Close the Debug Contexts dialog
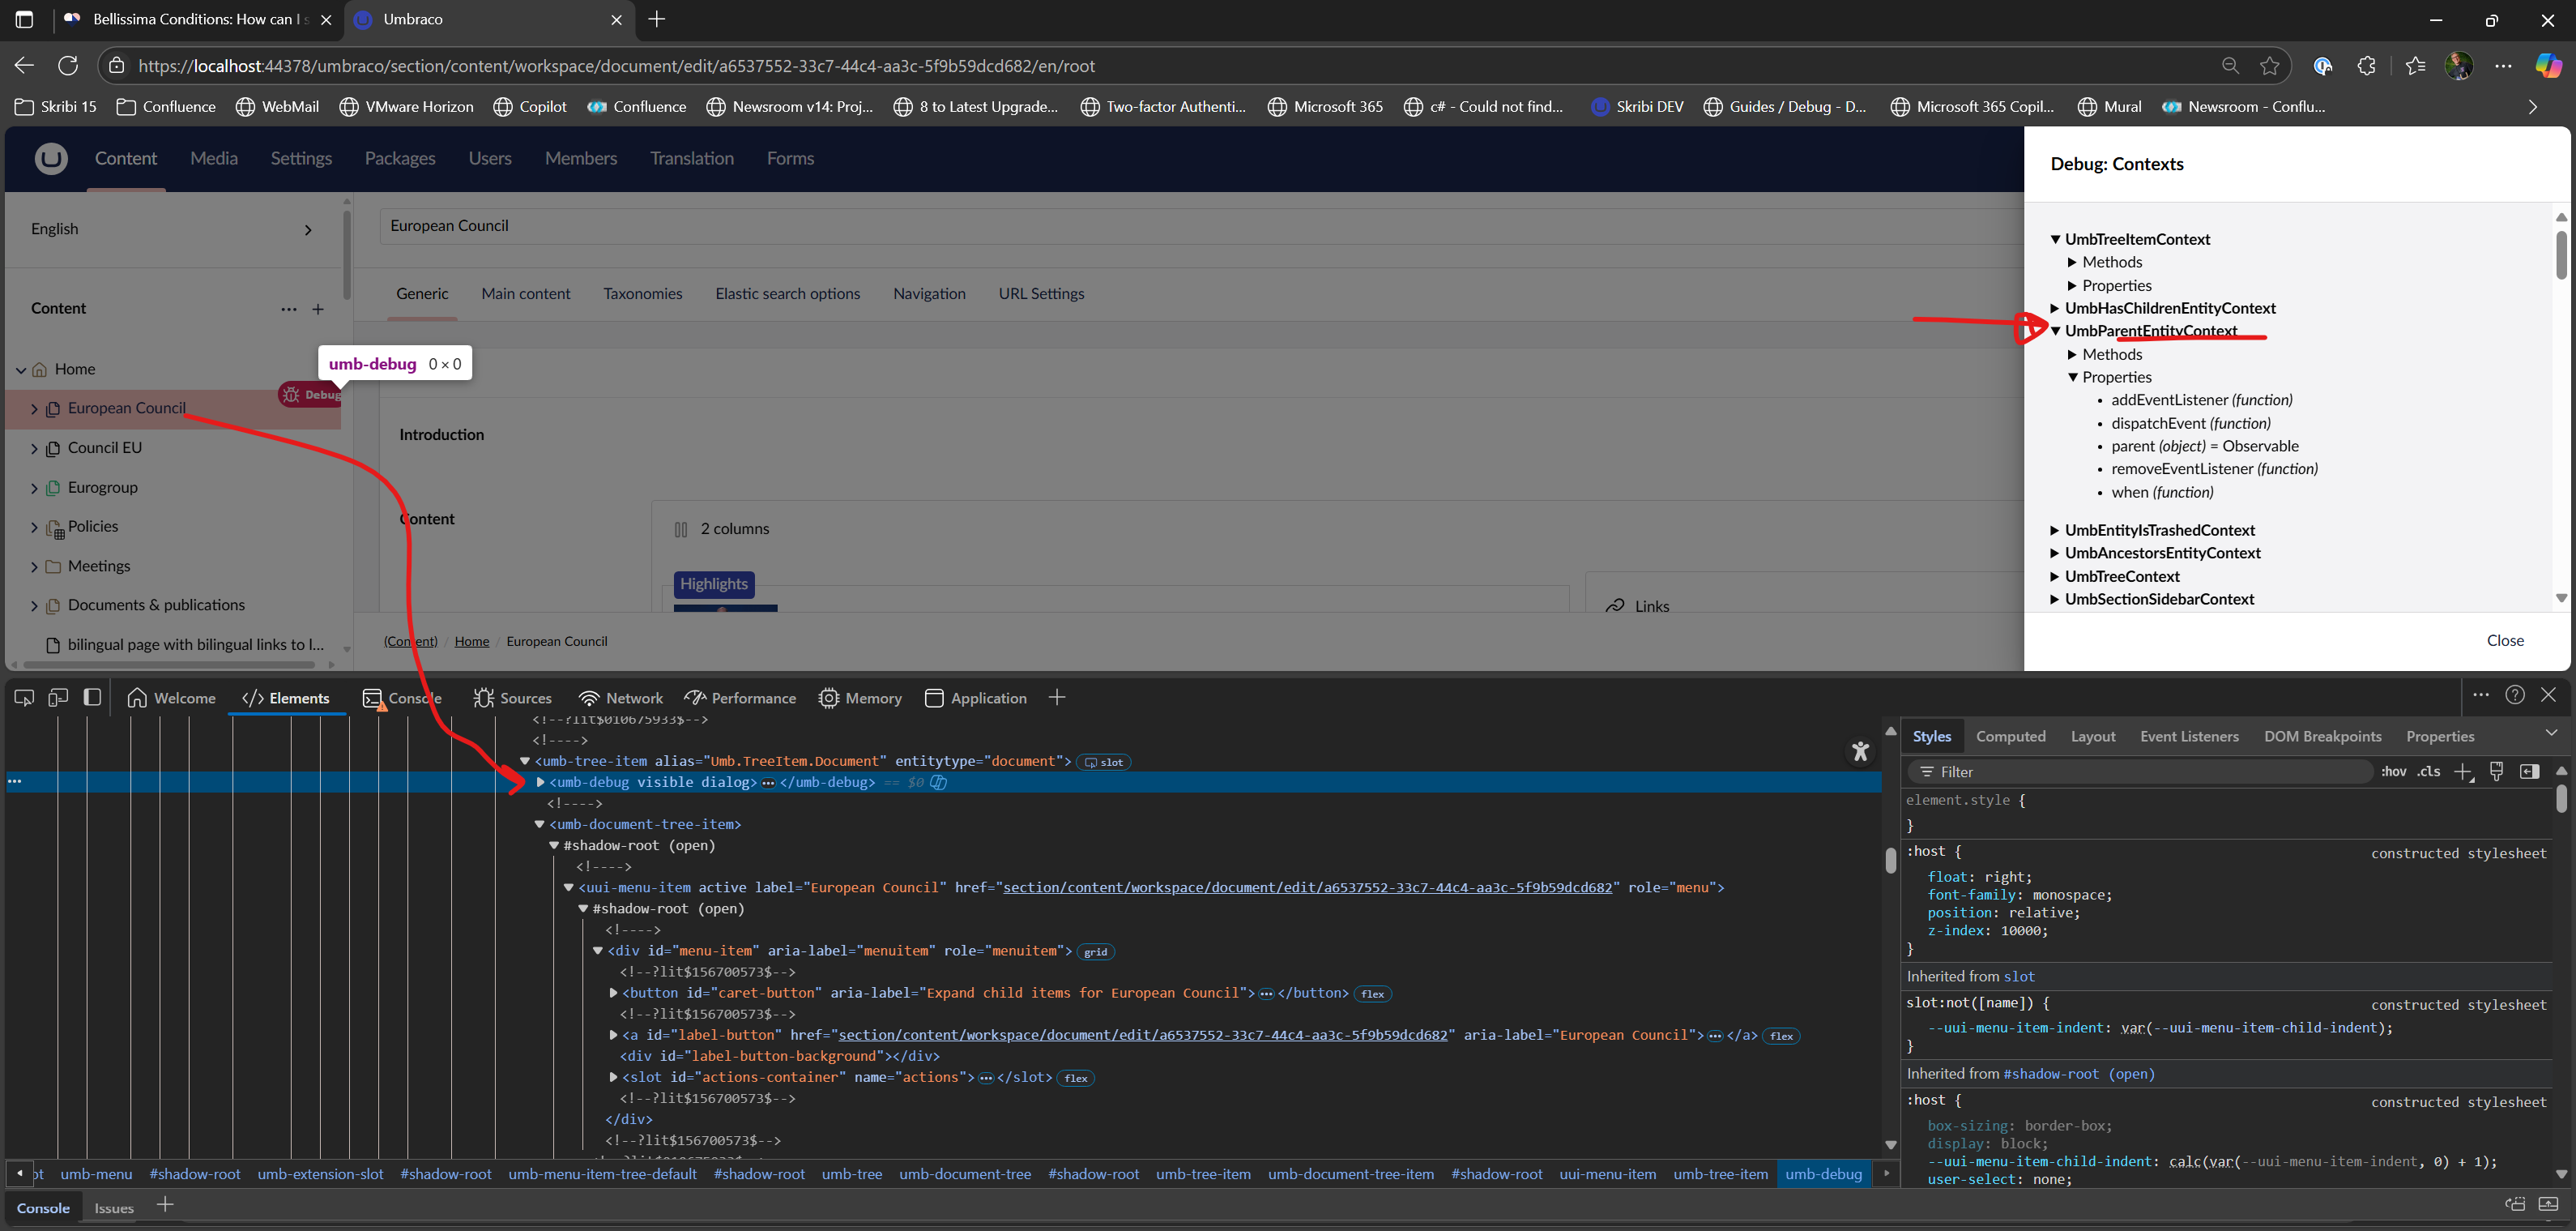This screenshot has height=1231, width=2576. (x=2505, y=640)
